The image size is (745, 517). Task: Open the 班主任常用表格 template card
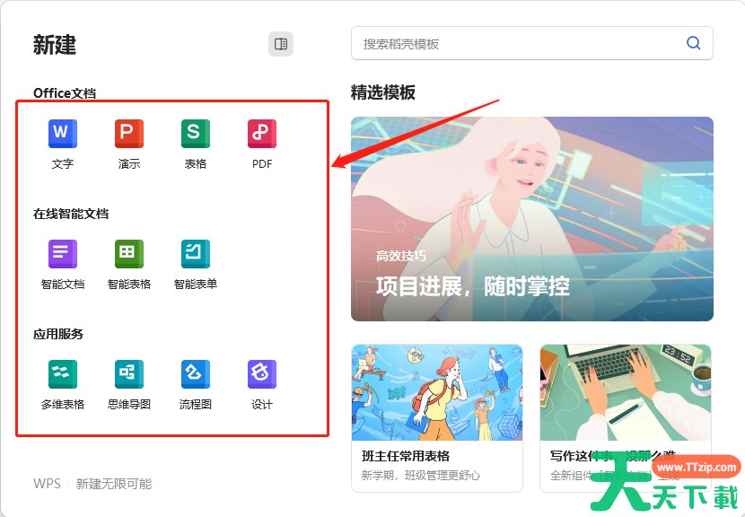[x=436, y=418]
